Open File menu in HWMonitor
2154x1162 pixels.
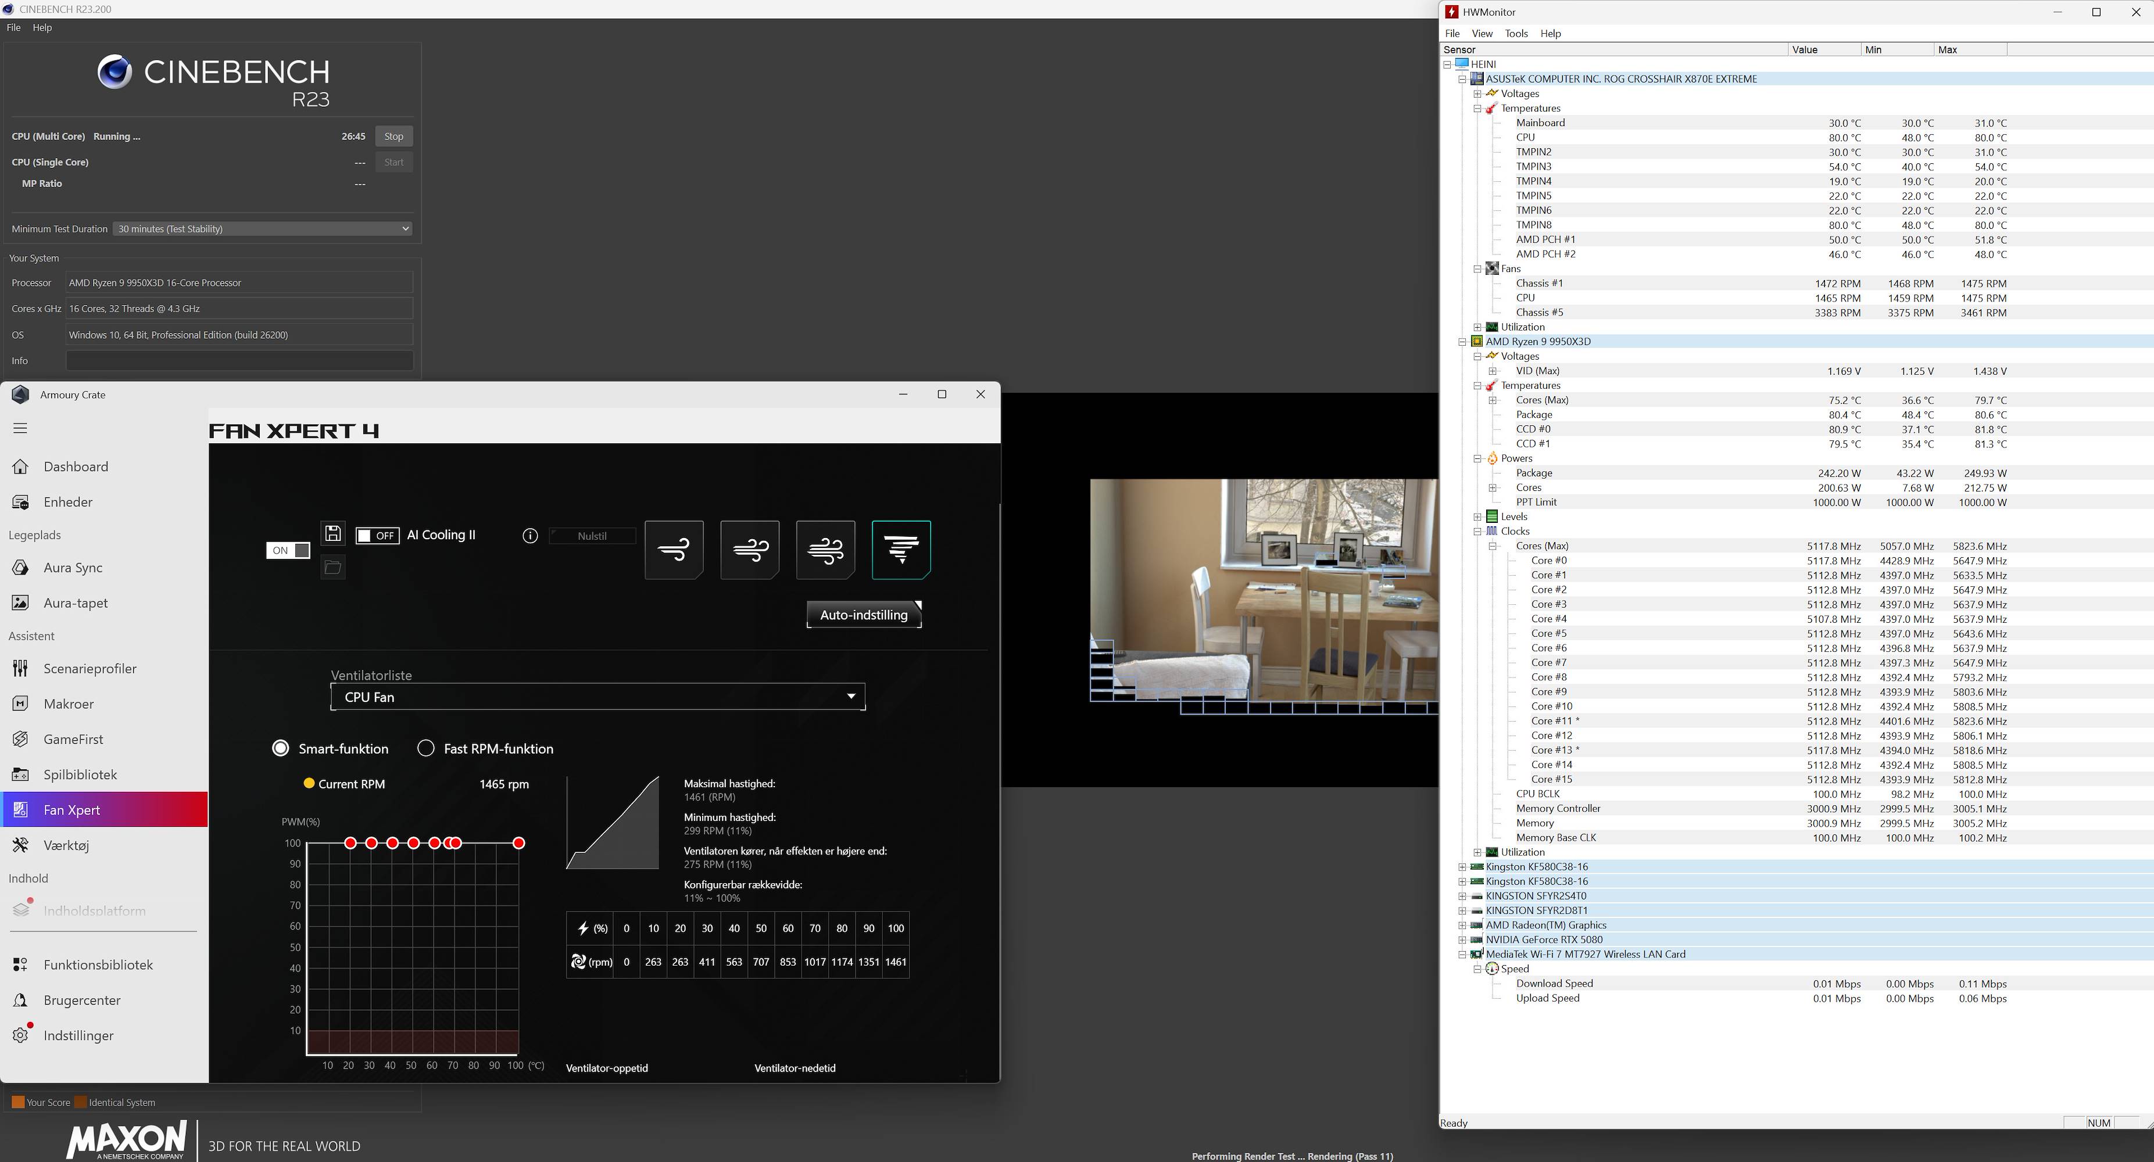pyautogui.click(x=1452, y=34)
